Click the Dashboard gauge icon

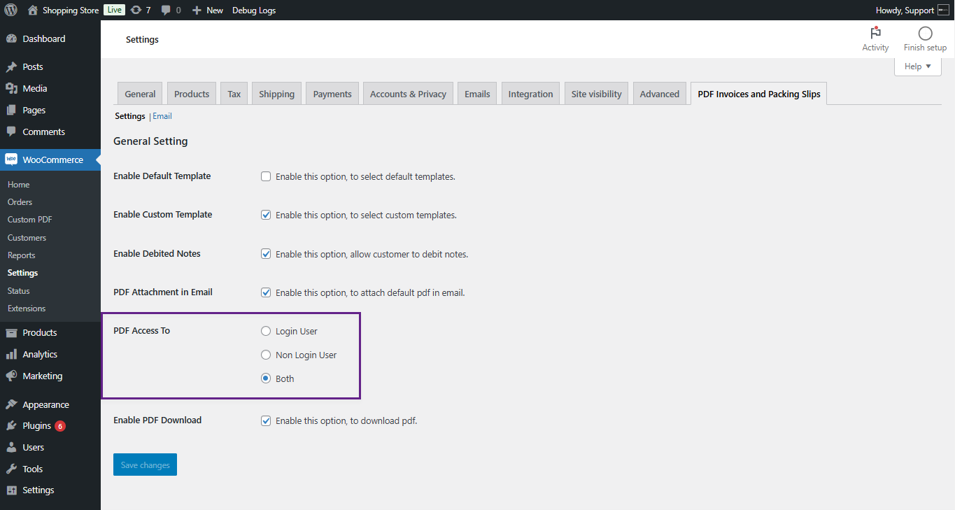tap(11, 39)
